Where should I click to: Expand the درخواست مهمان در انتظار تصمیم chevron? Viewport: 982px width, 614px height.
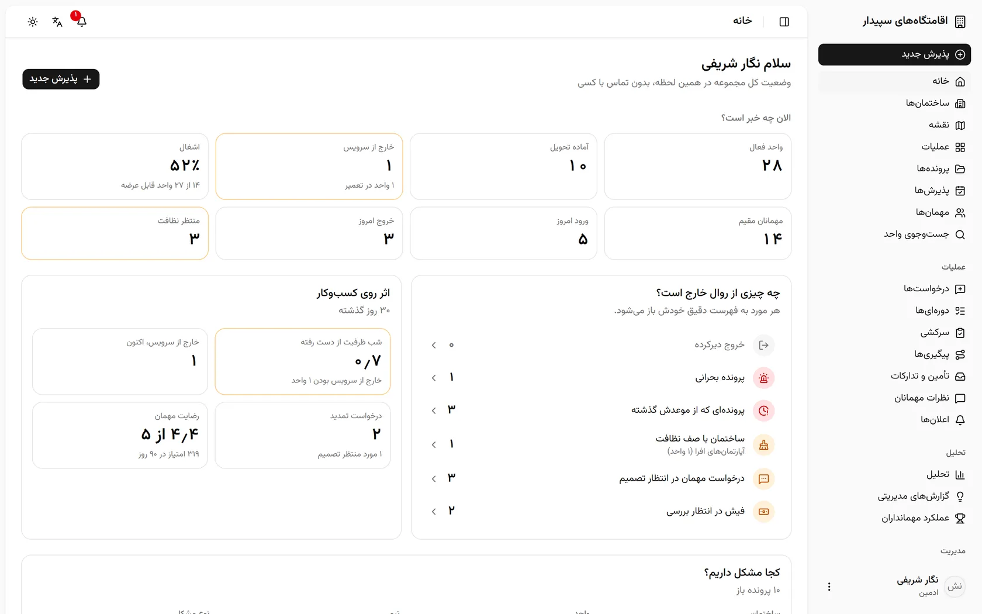pos(434,478)
